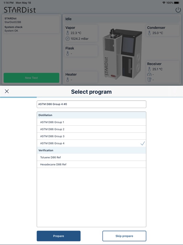Click the Prepare button
The height and width of the screenshot is (245, 183).
[x=59, y=236]
